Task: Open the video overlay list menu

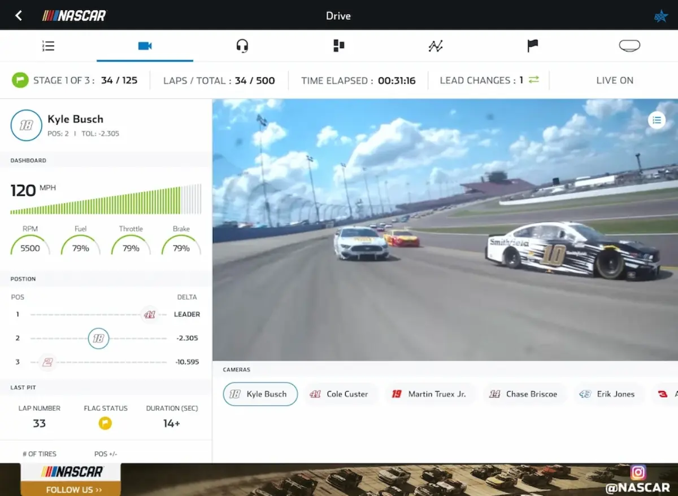Action: 657,120
